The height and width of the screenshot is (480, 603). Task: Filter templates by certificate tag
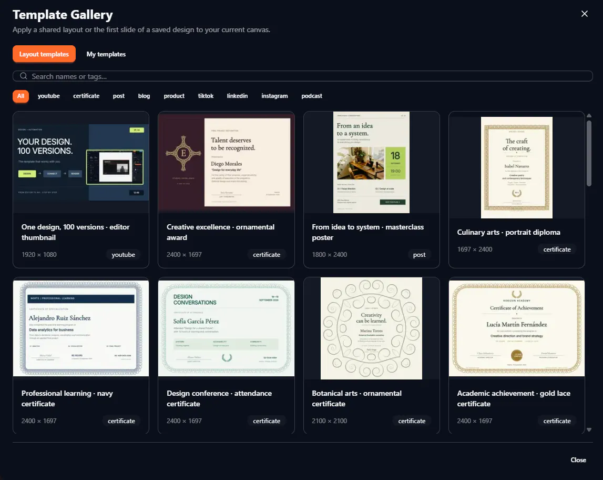[86, 96]
